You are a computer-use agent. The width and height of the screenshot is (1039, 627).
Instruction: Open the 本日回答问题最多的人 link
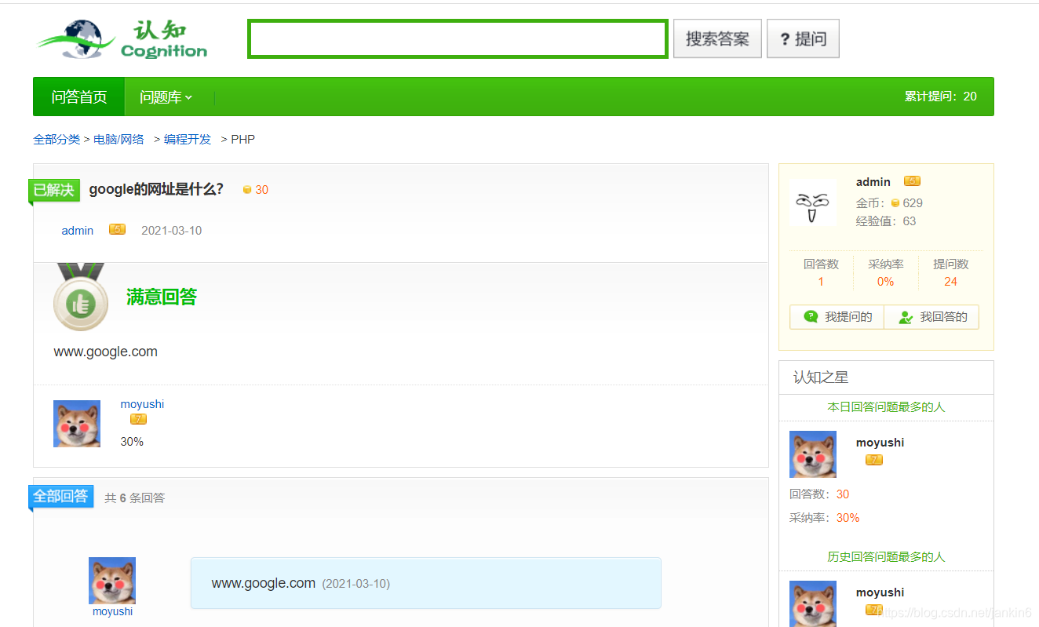[x=885, y=406]
